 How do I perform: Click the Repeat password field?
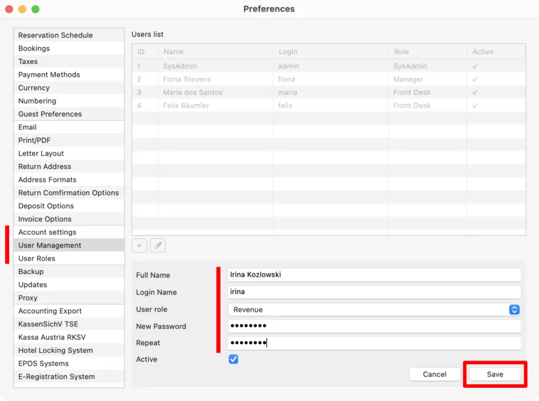(374, 343)
